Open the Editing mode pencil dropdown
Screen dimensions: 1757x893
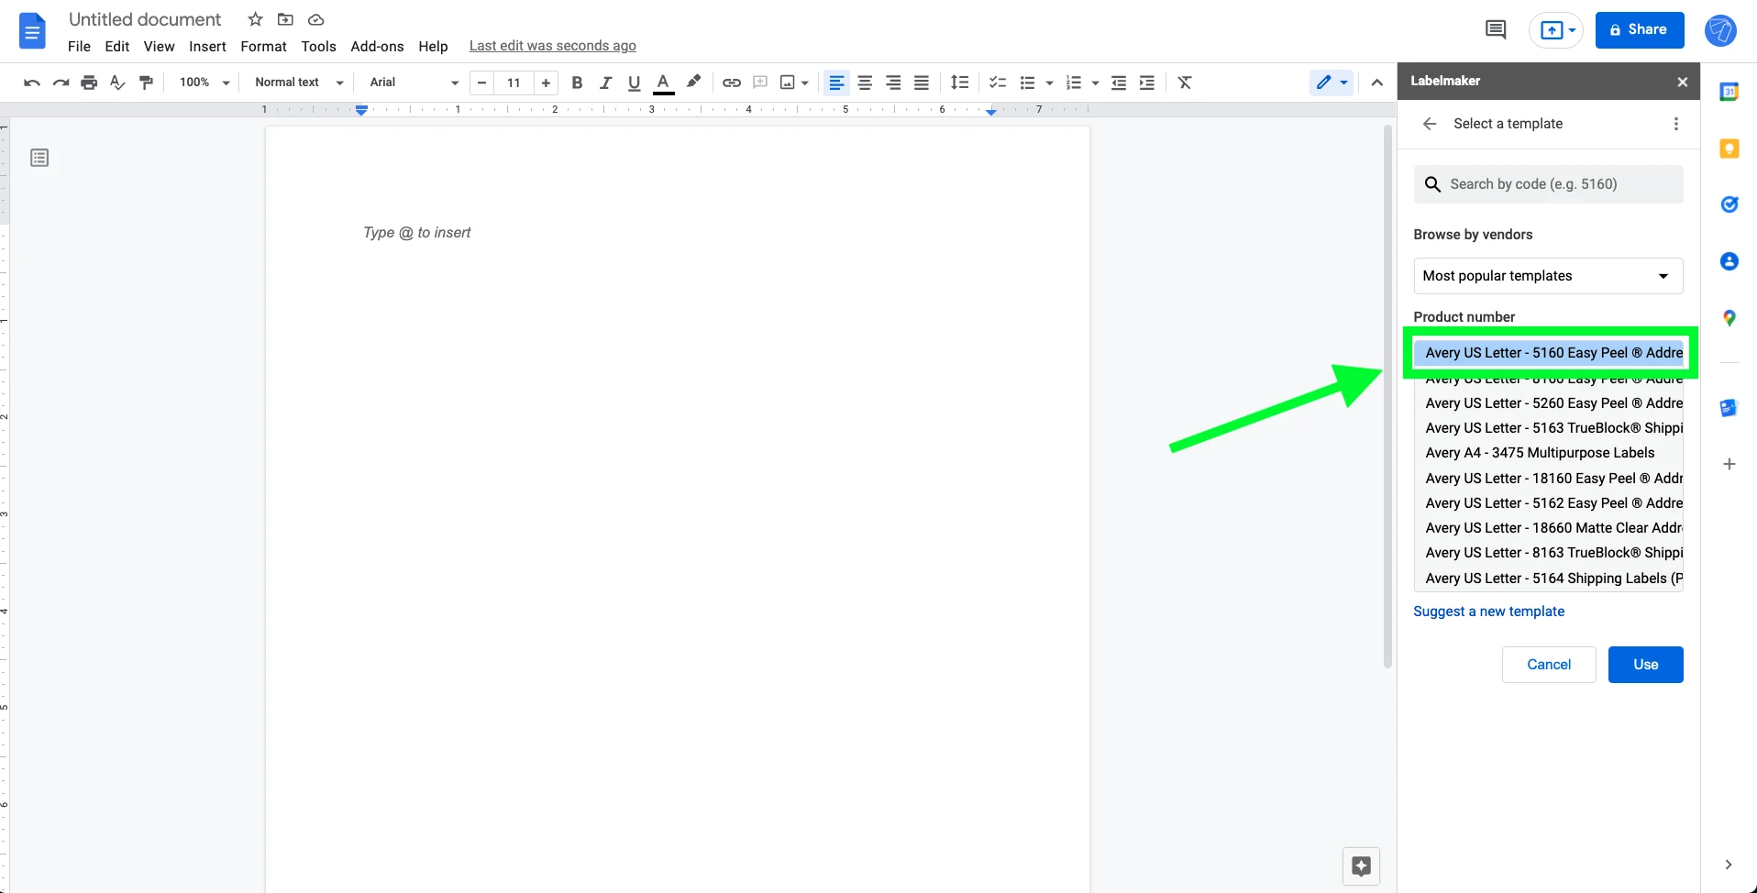point(1332,83)
